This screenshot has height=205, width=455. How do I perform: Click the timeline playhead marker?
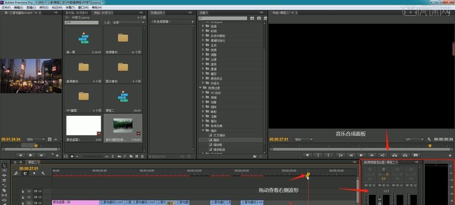[x=308, y=175]
